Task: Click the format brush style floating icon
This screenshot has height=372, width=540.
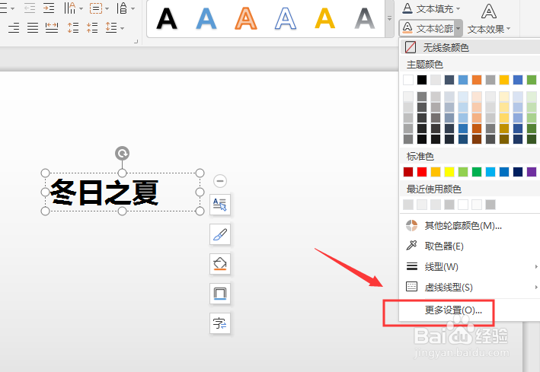Action: tap(220, 234)
